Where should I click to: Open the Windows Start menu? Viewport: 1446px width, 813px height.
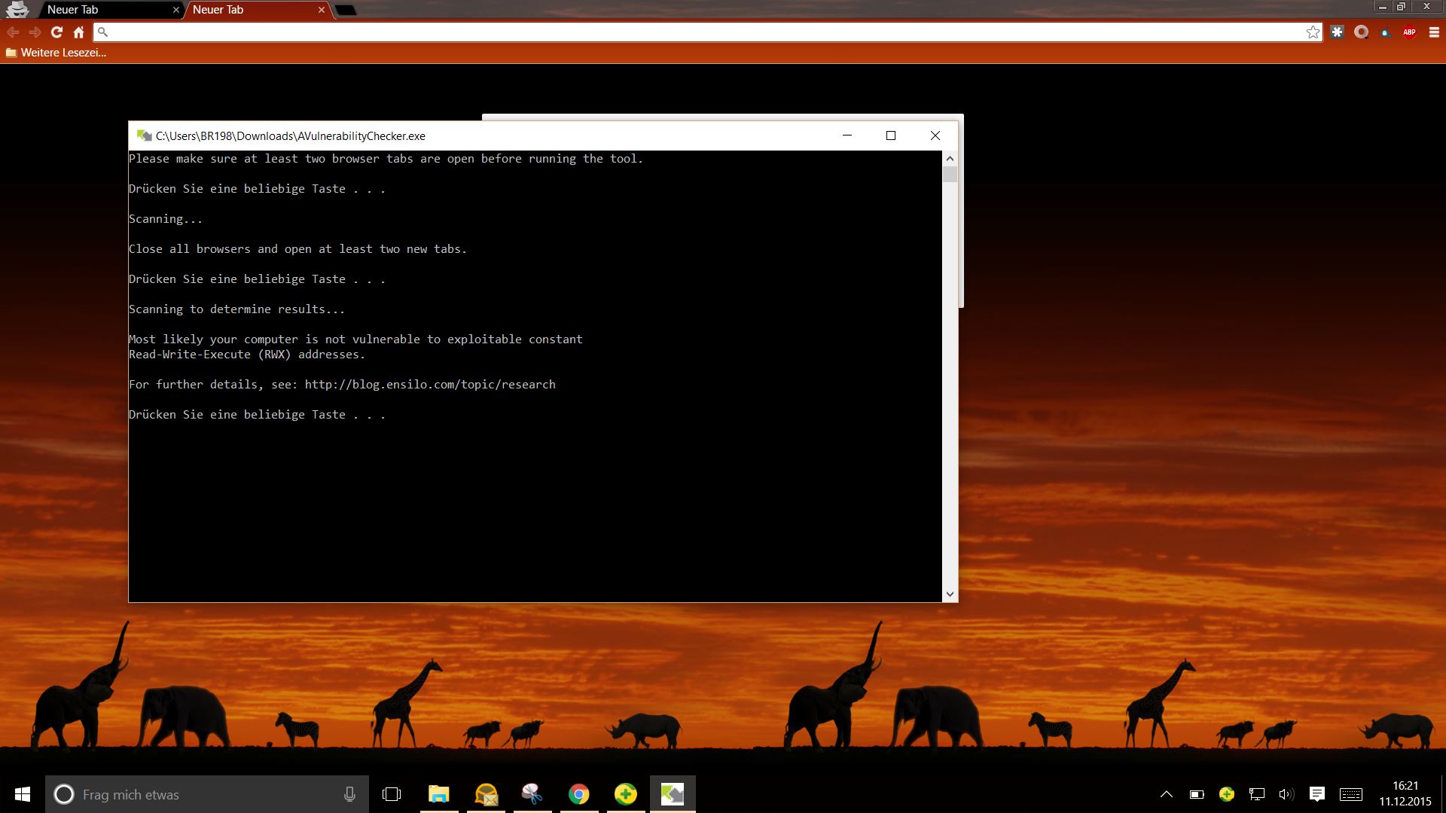23,794
